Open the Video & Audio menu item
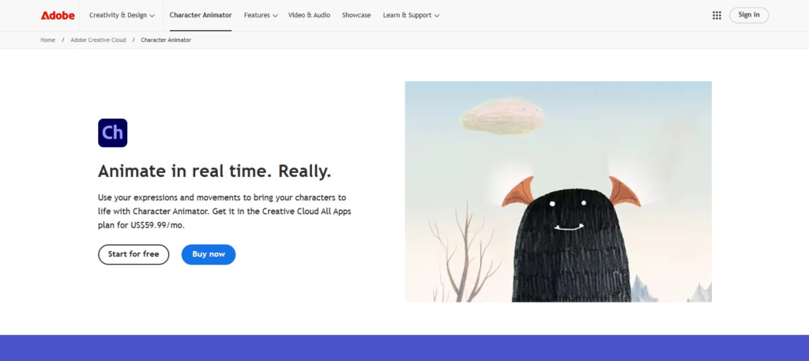 [309, 16]
